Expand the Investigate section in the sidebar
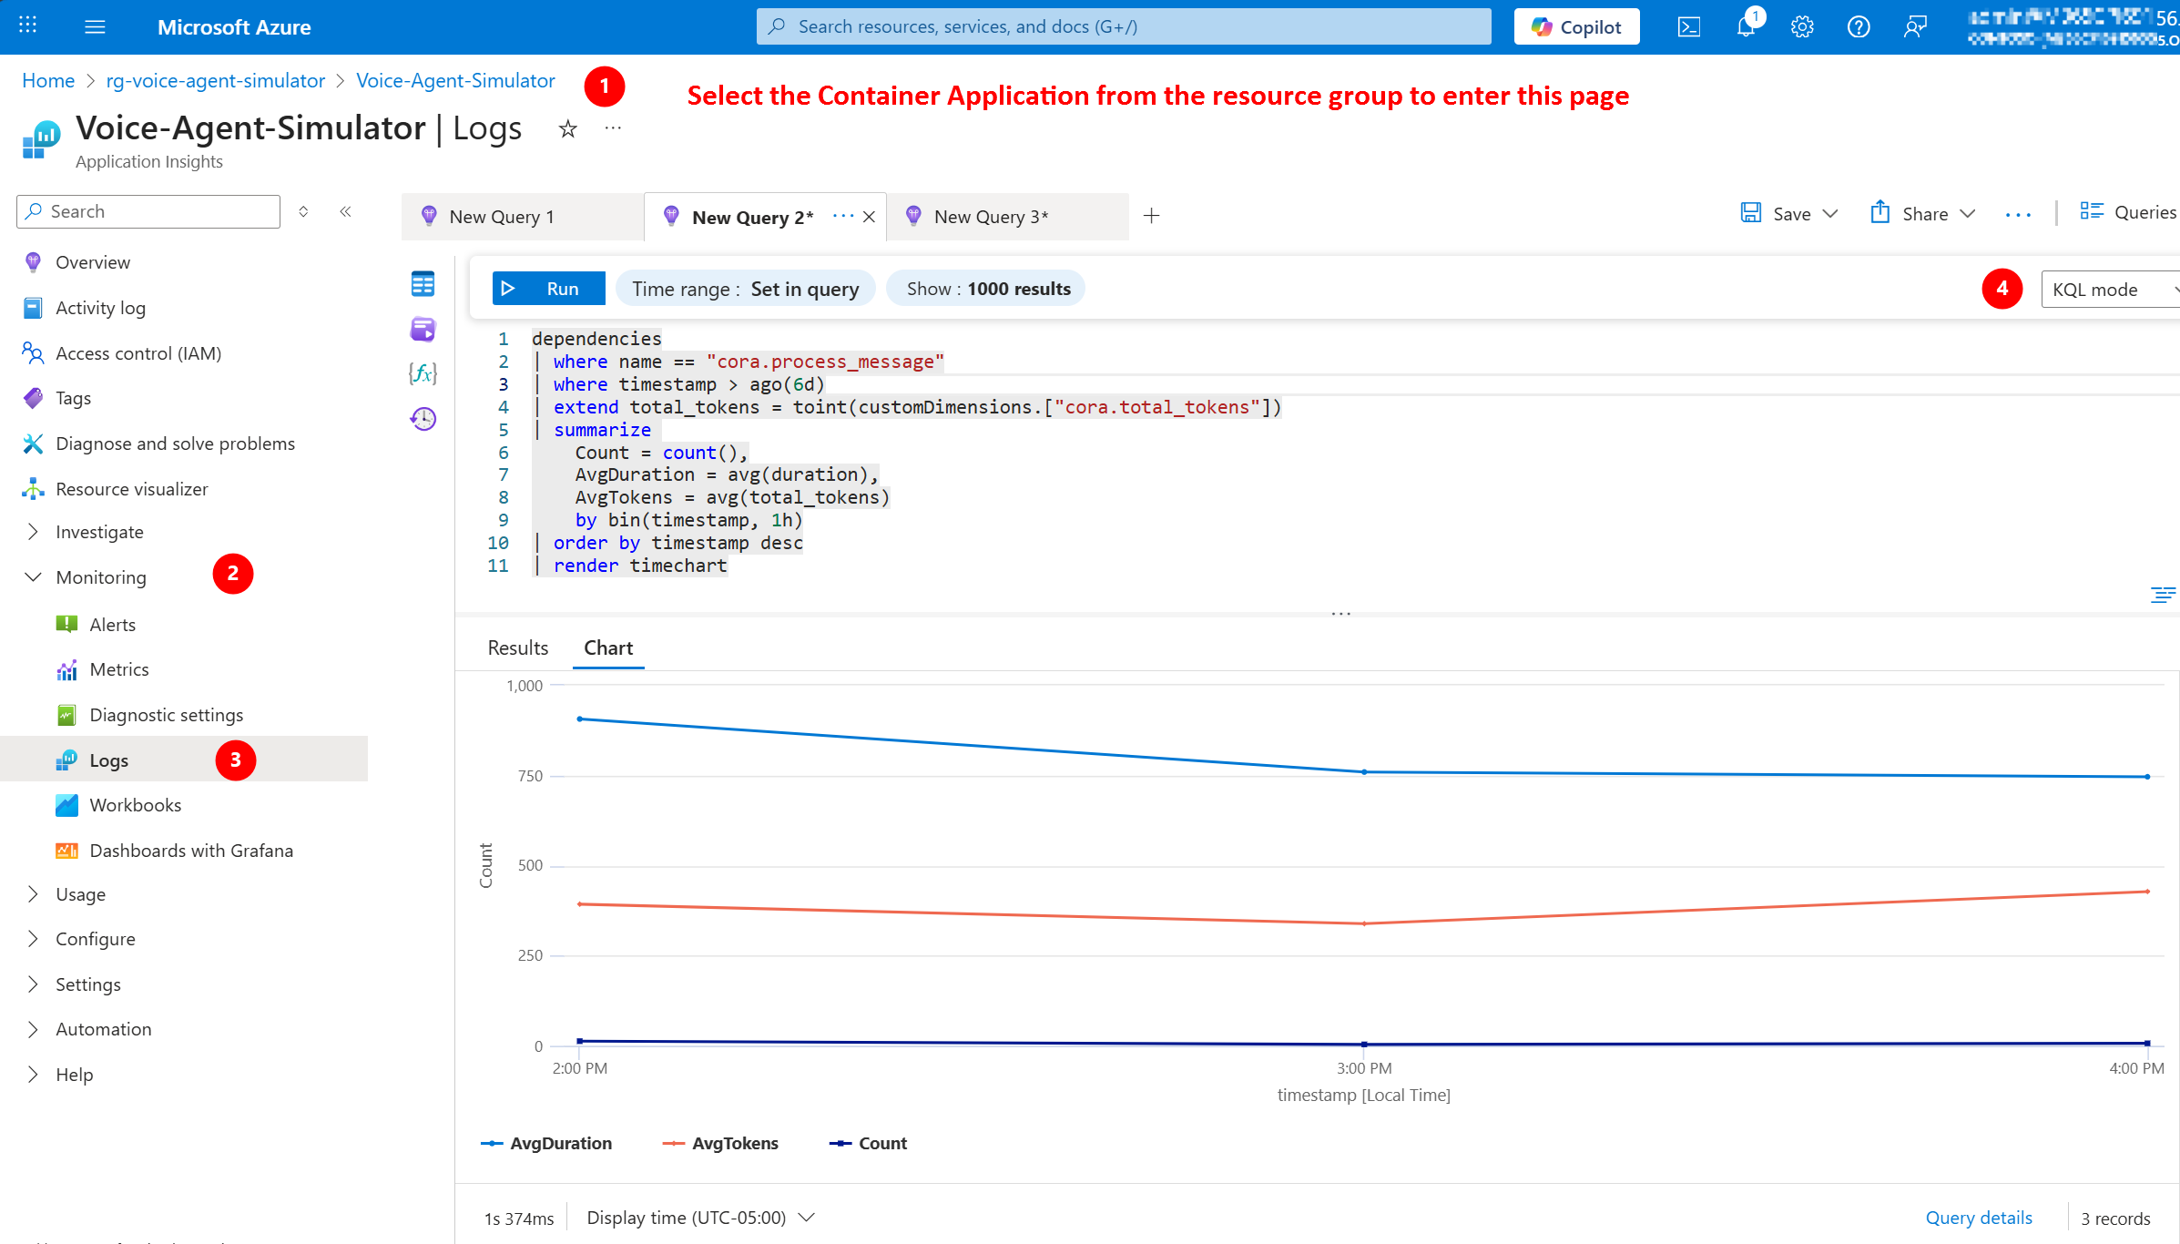2180x1244 pixels. click(98, 531)
